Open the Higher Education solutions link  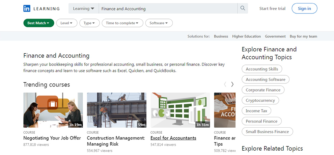point(246,36)
